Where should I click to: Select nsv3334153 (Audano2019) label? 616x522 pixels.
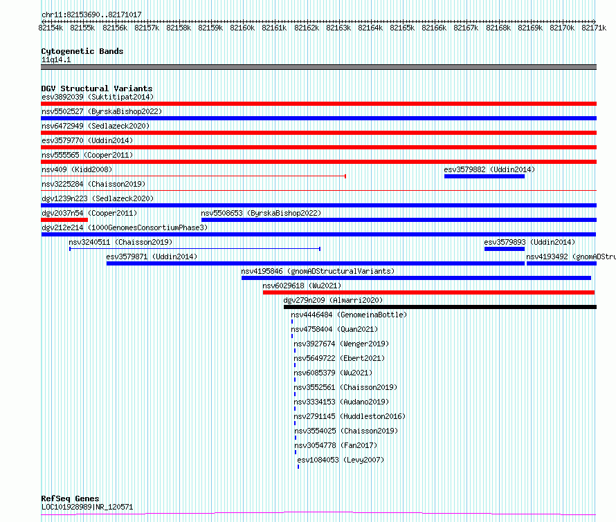tap(341, 402)
